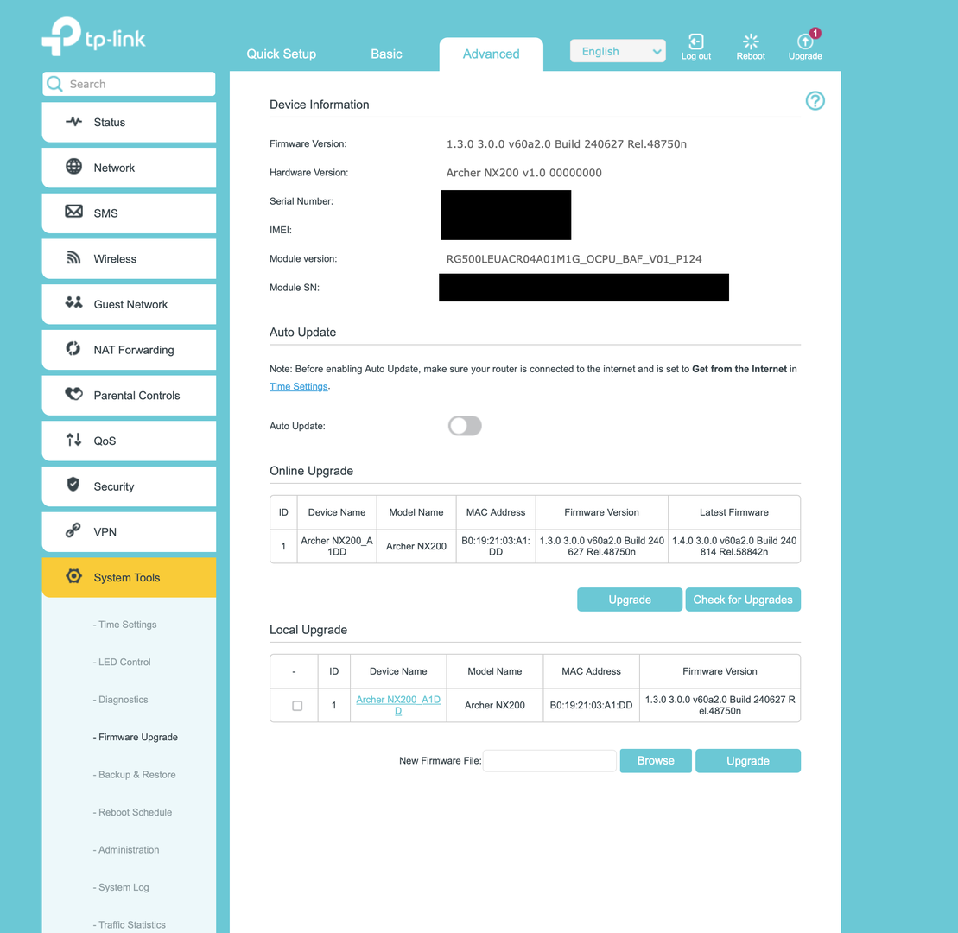
Task: Go to Reboot Schedule submenu
Action: [x=132, y=812]
